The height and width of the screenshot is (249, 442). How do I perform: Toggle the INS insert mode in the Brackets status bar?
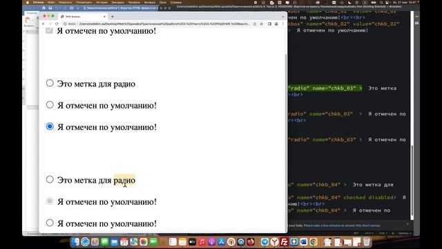pyautogui.click(x=356, y=234)
